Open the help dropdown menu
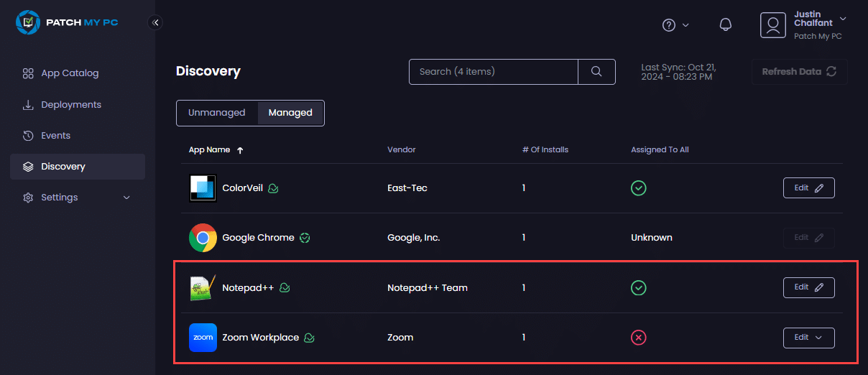868x375 pixels. click(x=675, y=25)
